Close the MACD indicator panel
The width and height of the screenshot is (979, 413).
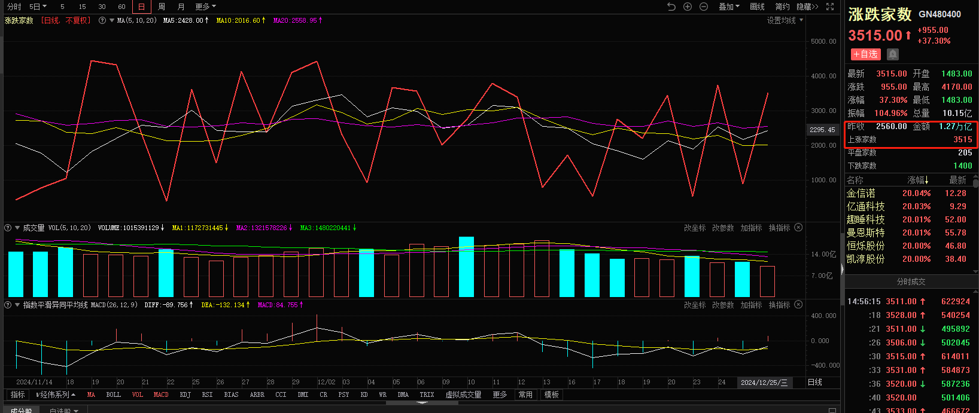798,305
